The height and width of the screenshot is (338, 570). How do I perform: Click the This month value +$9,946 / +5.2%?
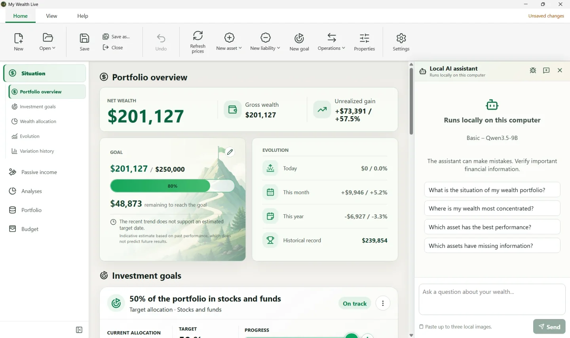click(x=364, y=193)
